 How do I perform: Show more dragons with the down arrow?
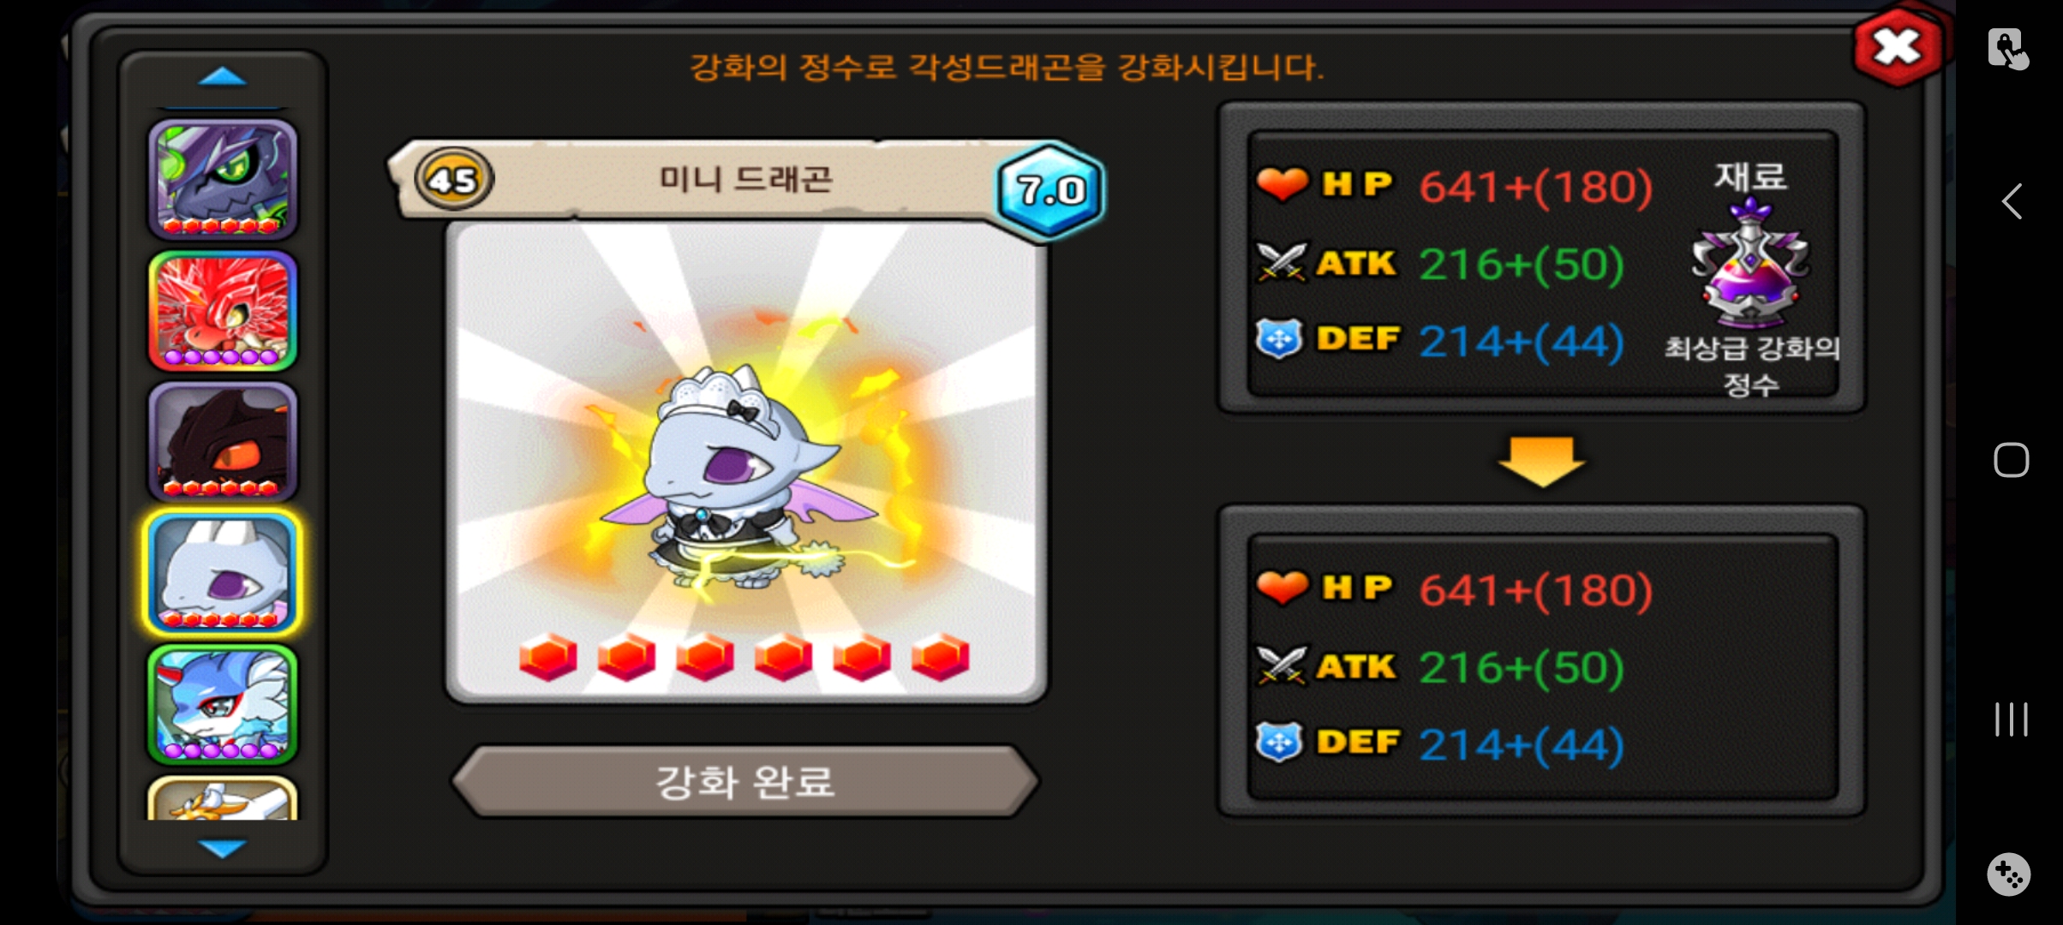click(x=223, y=848)
